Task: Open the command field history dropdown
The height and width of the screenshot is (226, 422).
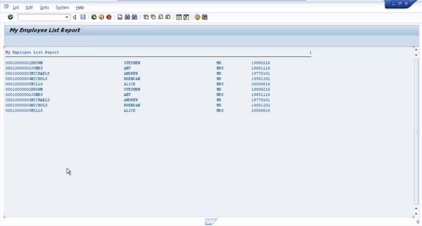Action: click(x=67, y=17)
